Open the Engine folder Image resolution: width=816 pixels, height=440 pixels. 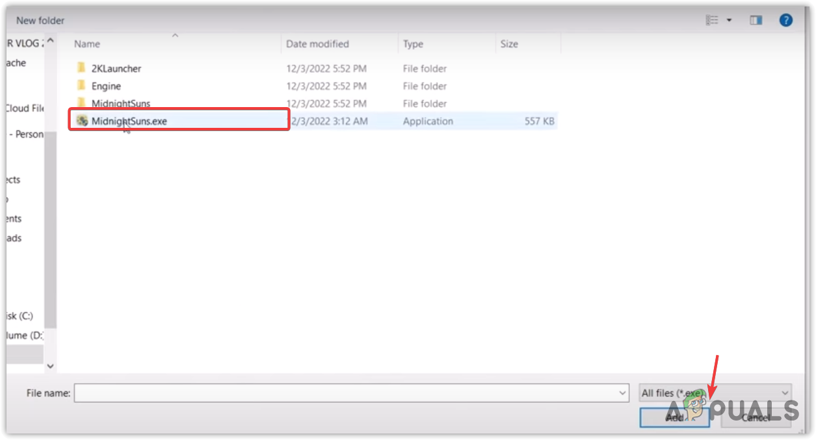107,86
